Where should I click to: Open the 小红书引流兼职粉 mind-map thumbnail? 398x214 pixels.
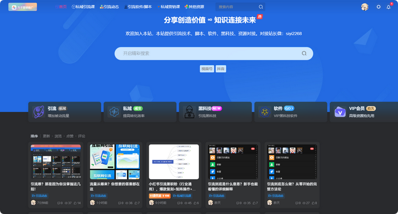pyautogui.click(x=174, y=162)
